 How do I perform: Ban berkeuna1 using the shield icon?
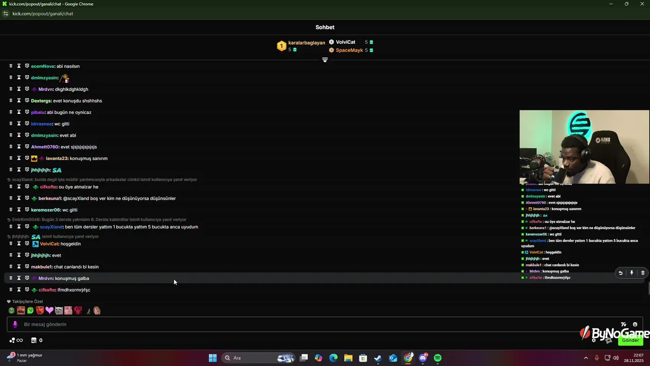(x=27, y=198)
